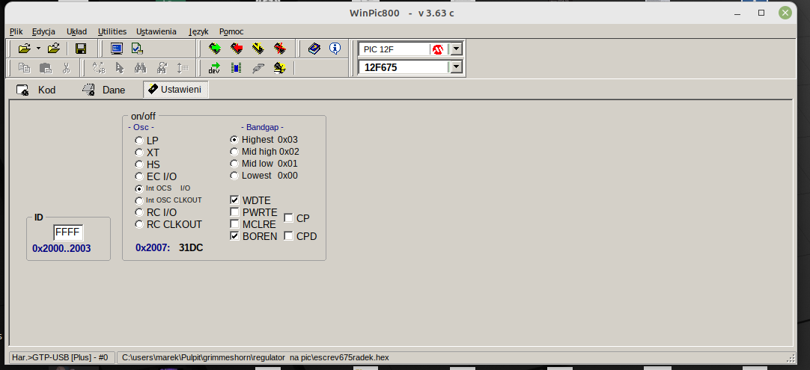Open the PIC 12F family dropdown
The width and height of the screenshot is (810, 370).
tap(456, 49)
